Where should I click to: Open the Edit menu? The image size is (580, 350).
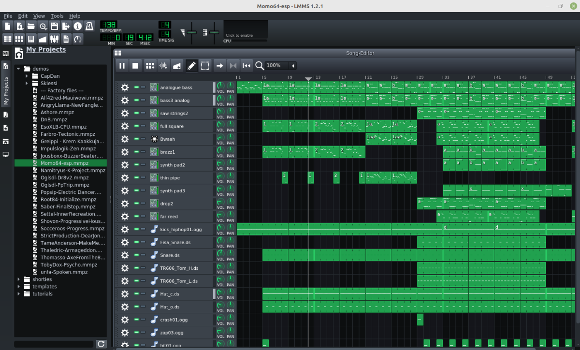23,16
